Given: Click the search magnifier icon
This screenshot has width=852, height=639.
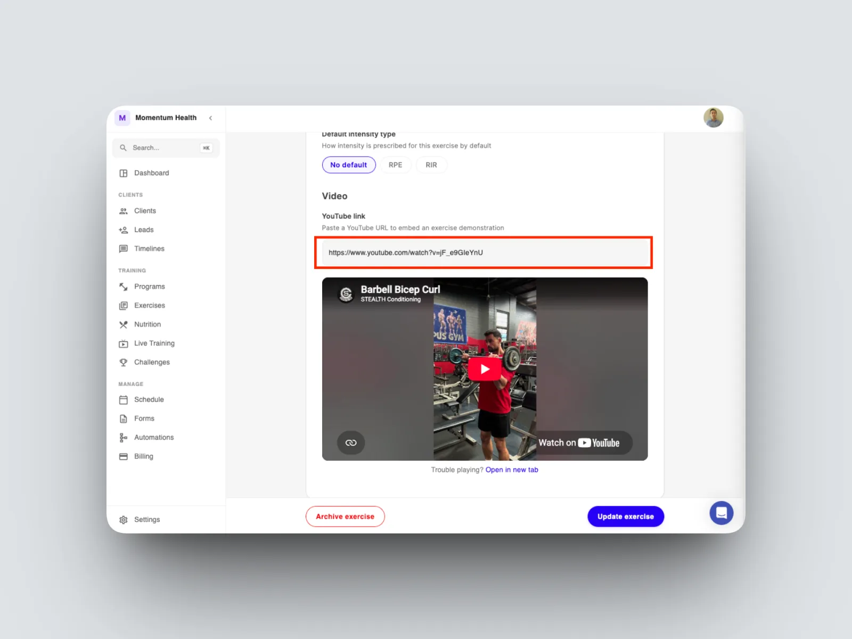Looking at the screenshot, I should click(x=123, y=148).
